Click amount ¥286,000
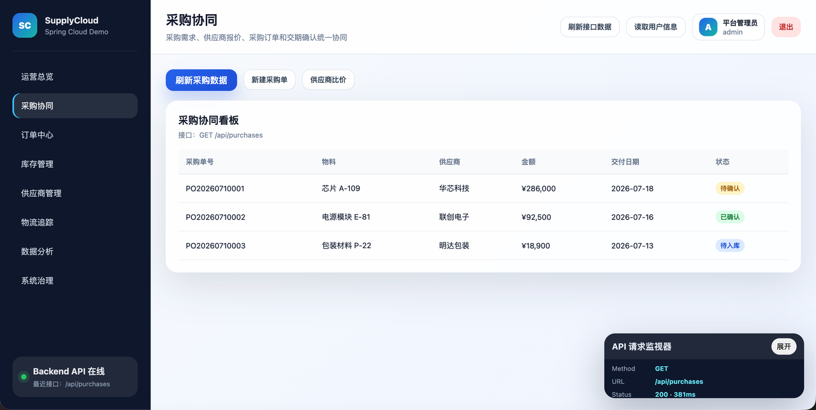 pos(539,189)
